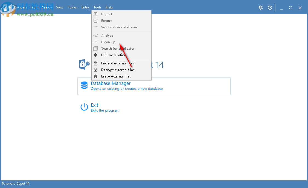Click the Export icon
Screen dimensions: 308x188
(x=95, y=20)
